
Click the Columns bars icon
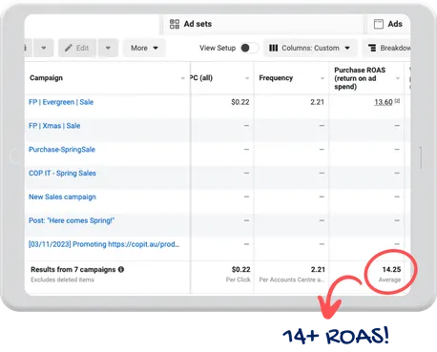[x=274, y=48]
